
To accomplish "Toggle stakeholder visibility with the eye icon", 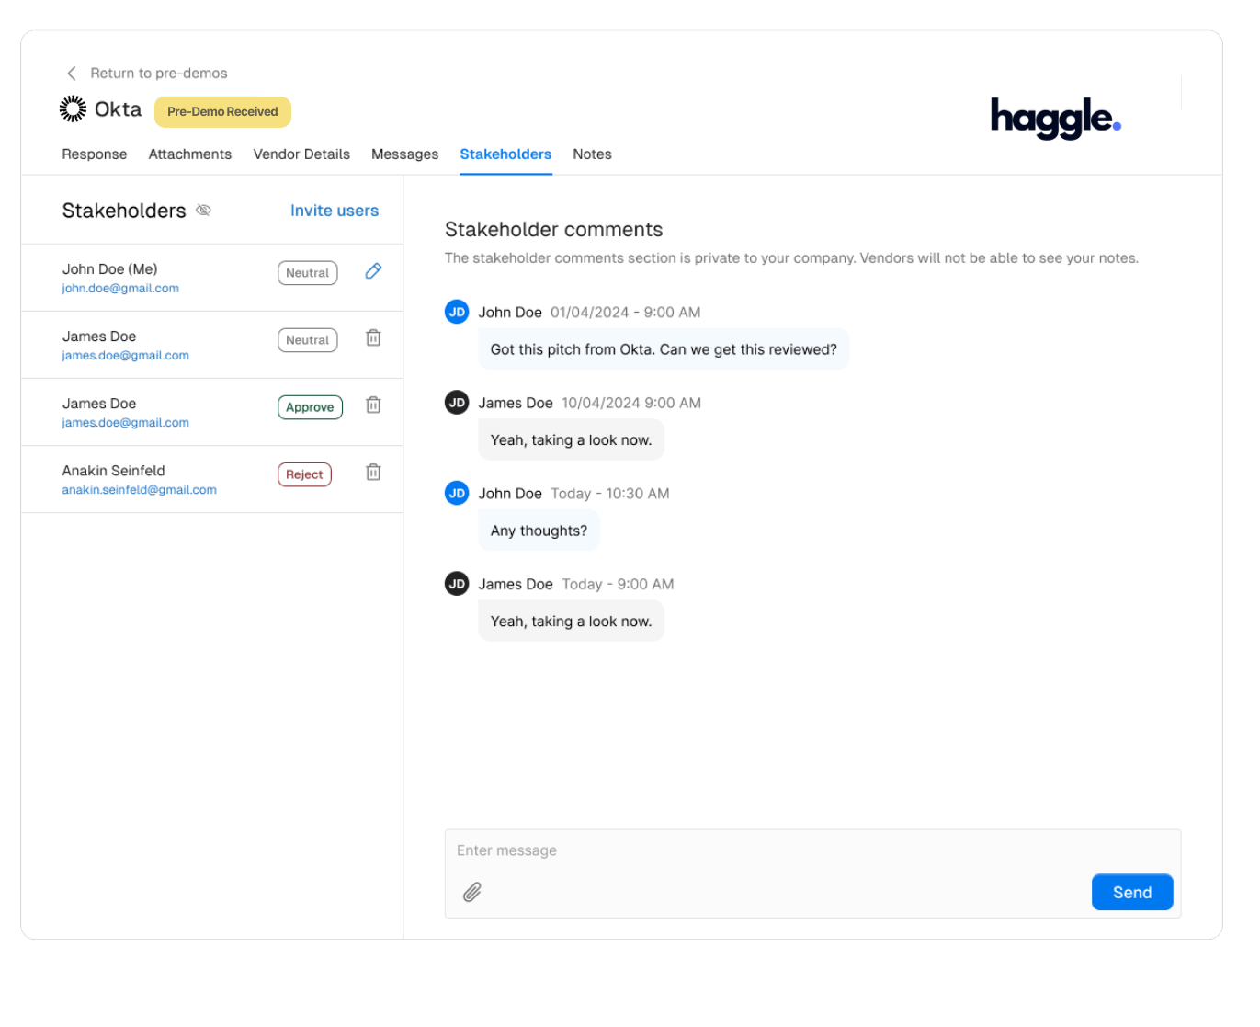I will pyautogui.click(x=203, y=210).
